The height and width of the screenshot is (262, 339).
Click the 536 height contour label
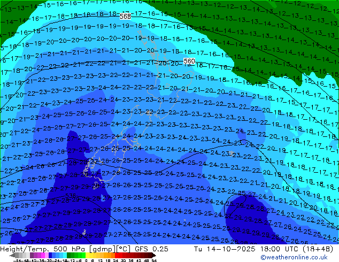coord(71,196)
